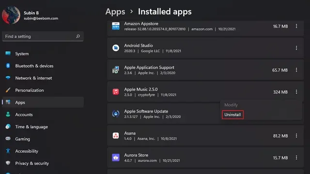The image size is (310, 174).
Task: Open more options for Aurora Store
Action: 296,158
